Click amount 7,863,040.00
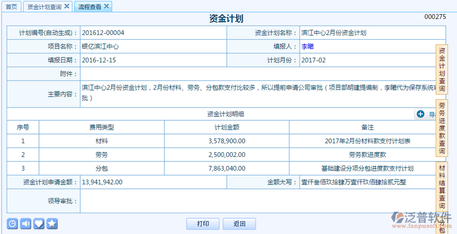Screen dimensions: 457x234 [x=227, y=169]
